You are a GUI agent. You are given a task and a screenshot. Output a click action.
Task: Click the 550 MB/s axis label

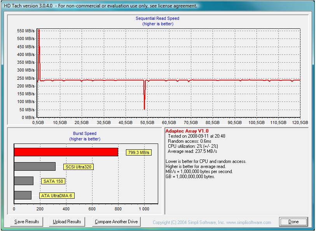click(26, 31)
